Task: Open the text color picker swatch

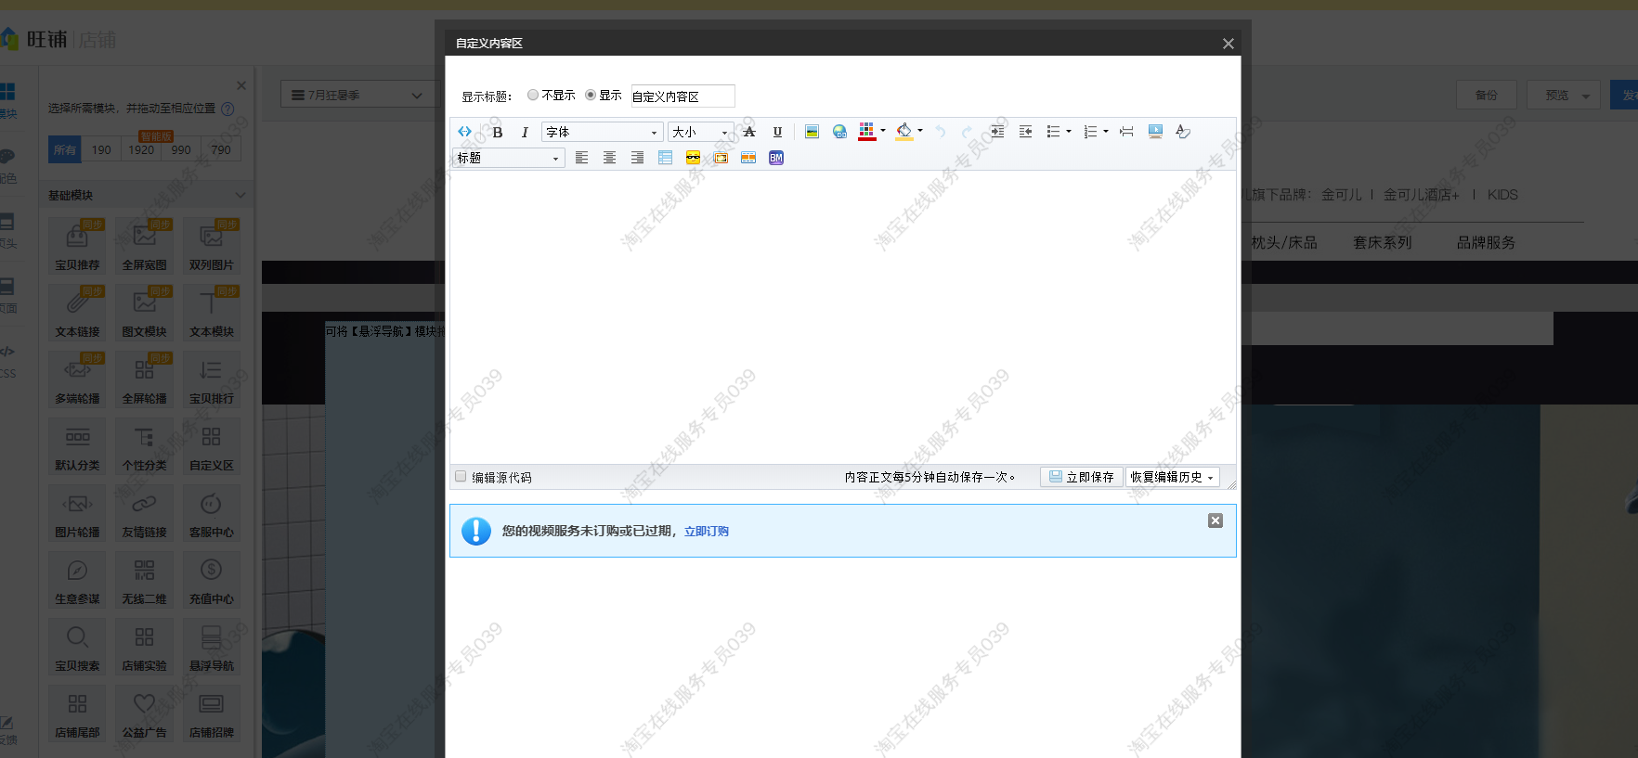Action: [866, 132]
